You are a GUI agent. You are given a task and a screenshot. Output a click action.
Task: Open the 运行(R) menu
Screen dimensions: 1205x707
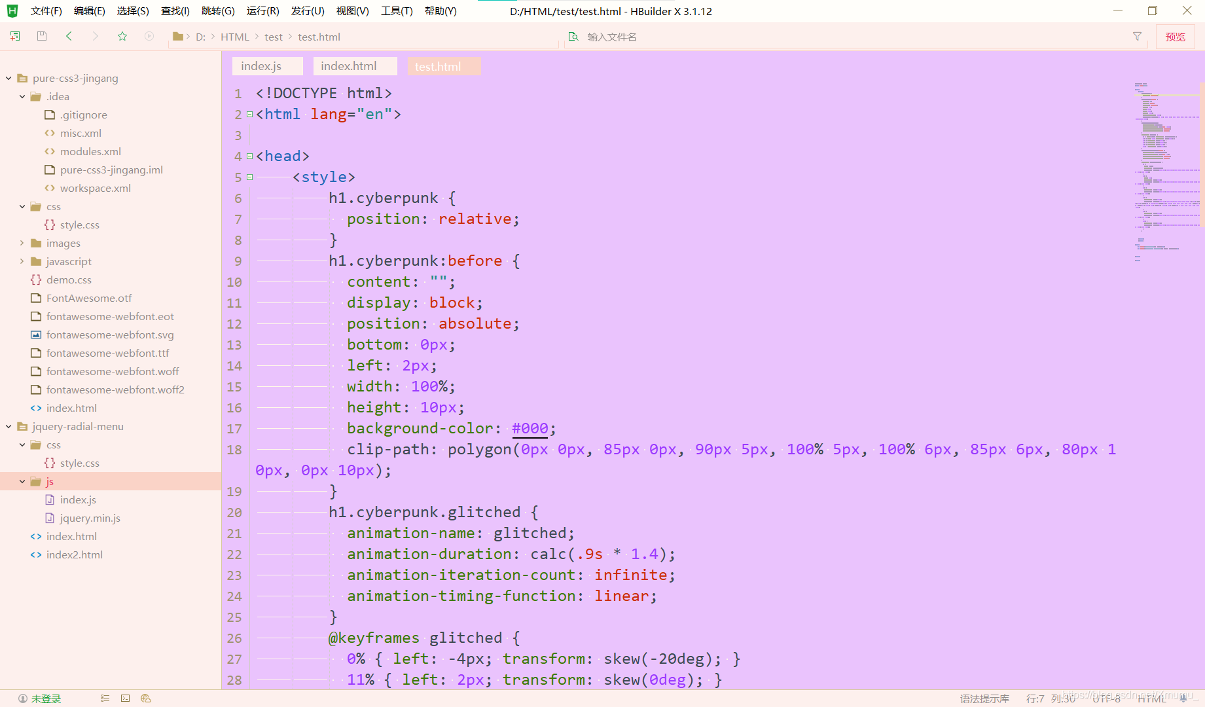(262, 11)
